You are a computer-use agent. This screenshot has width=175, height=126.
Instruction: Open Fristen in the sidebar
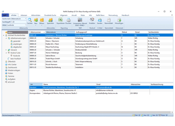[x=10, y=73]
